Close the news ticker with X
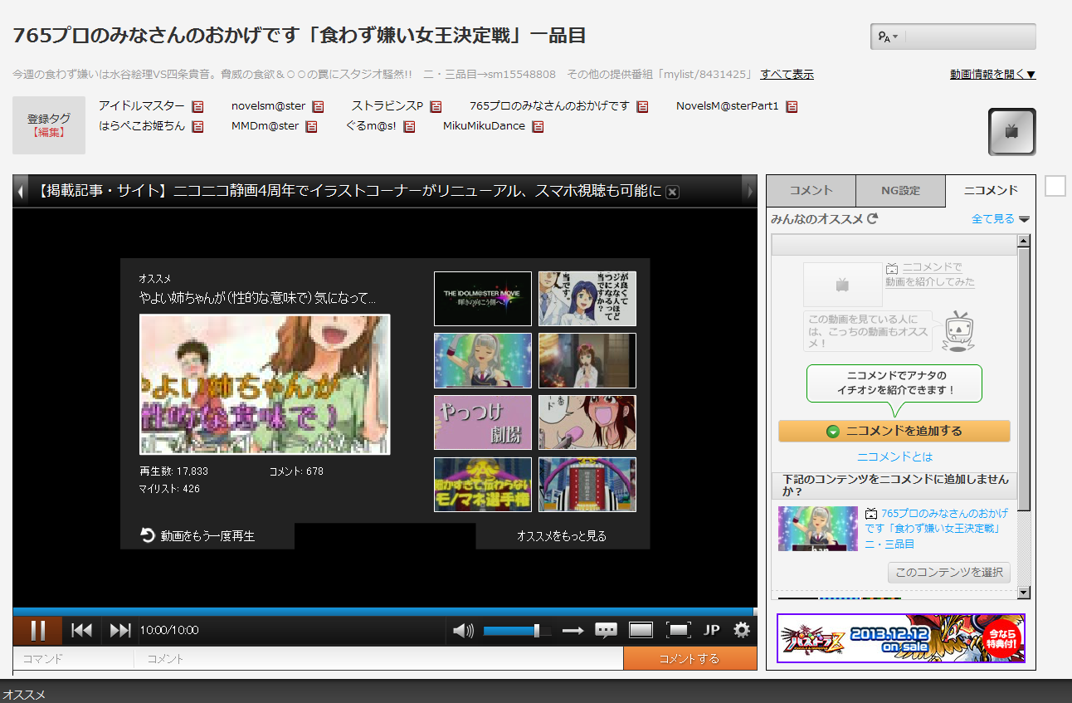1072x703 pixels. 673,192
